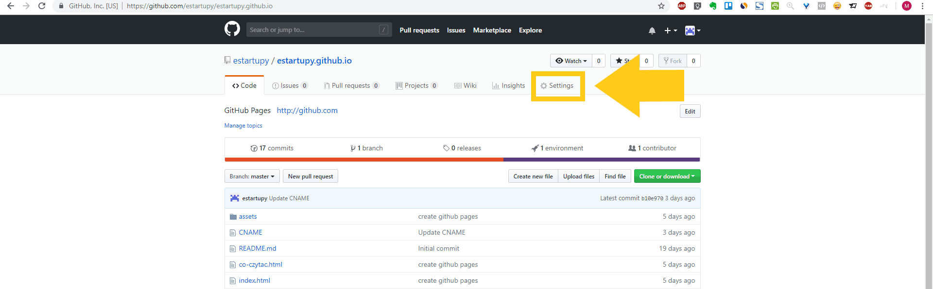Image resolution: width=933 pixels, height=289 pixels.
Task: Click the Fork button
Action: [673, 61]
